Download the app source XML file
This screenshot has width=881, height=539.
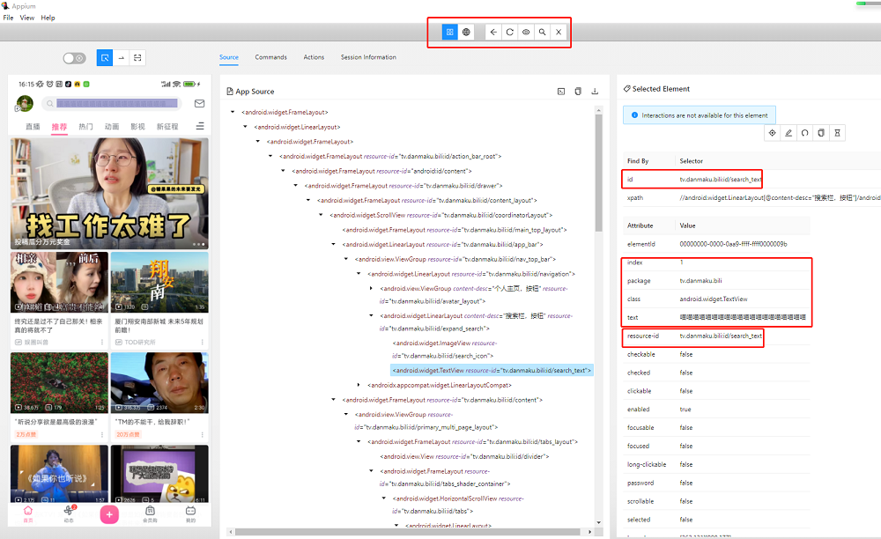click(595, 92)
